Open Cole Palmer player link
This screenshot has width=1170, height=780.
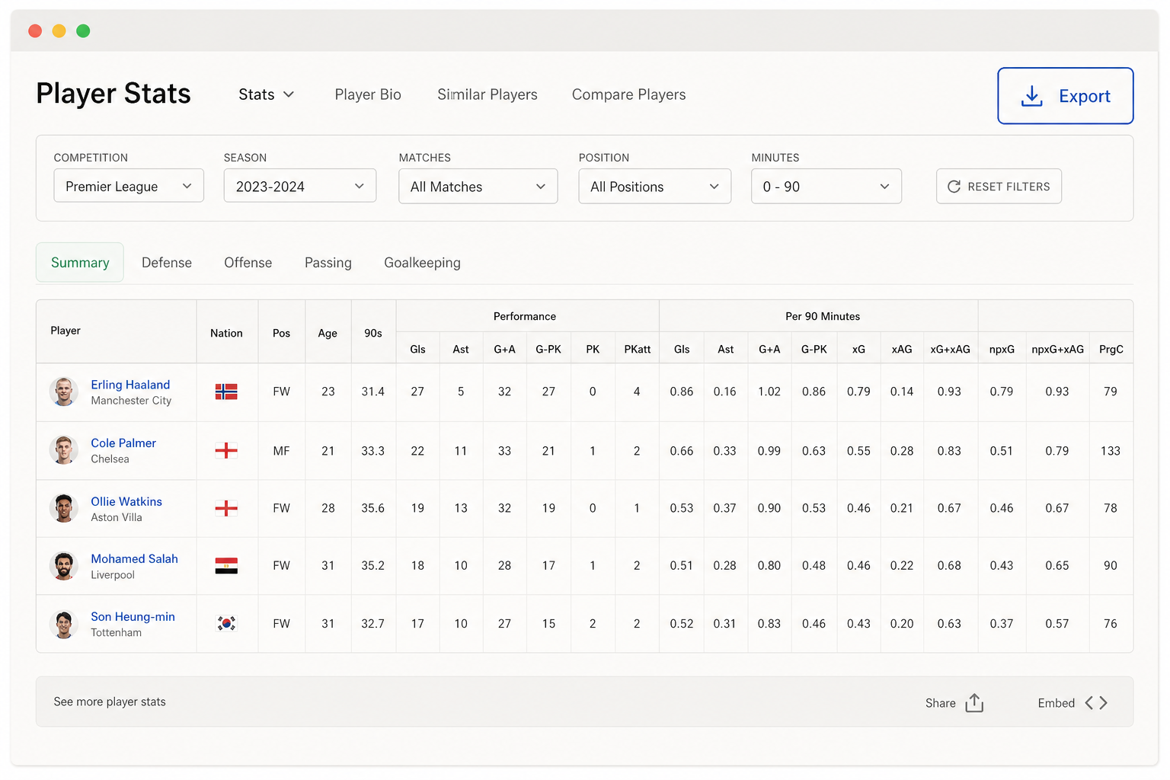click(123, 443)
